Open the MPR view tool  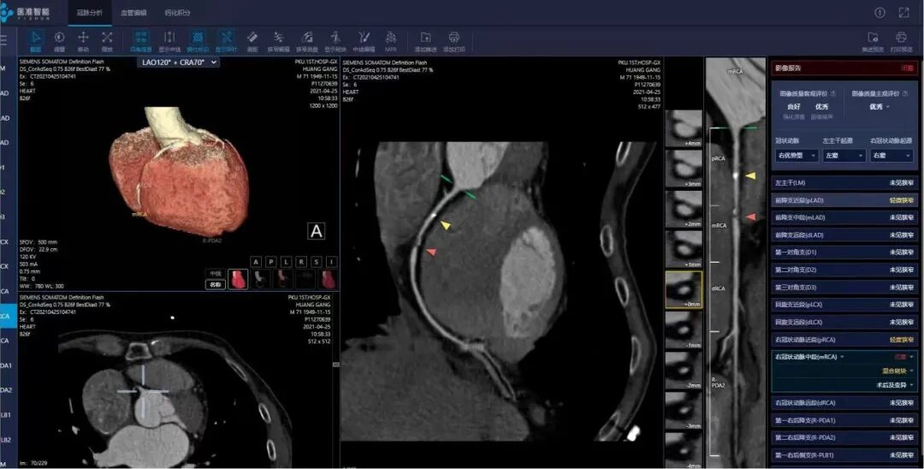(x=390, y=41)
